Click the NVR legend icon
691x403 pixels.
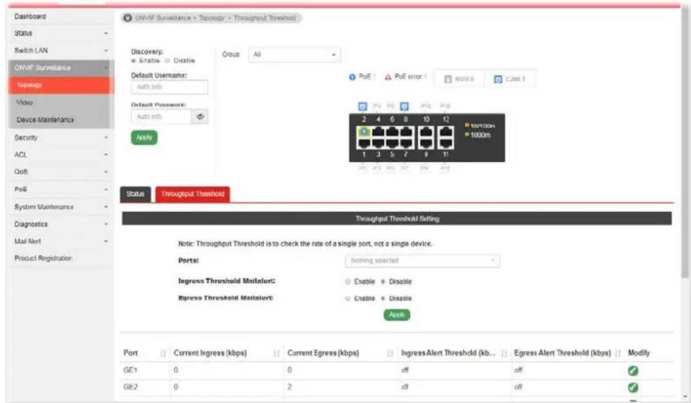[448, 79]
